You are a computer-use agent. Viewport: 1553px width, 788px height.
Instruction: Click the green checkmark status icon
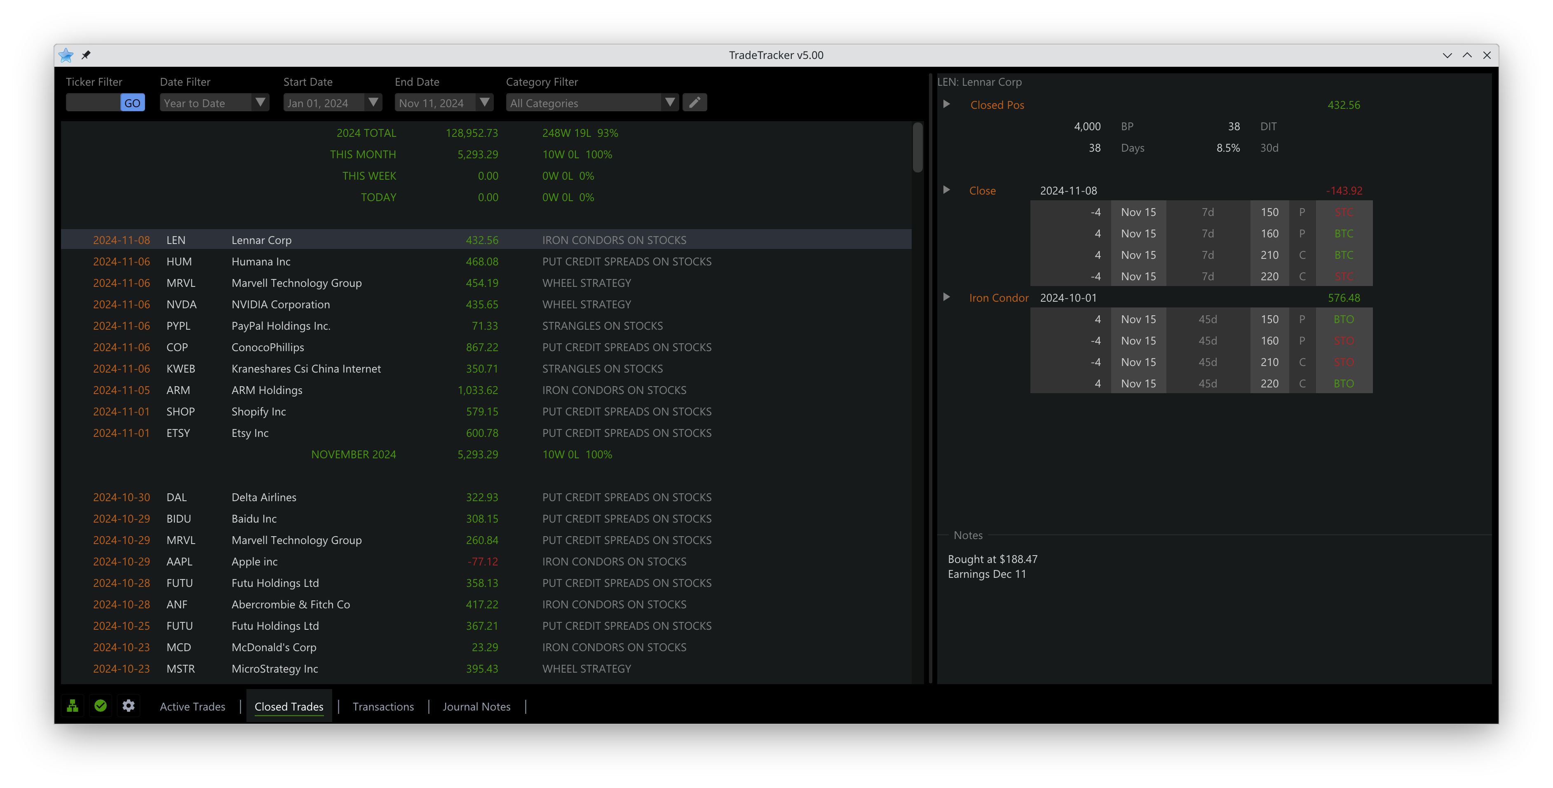[x=100, y=706]
